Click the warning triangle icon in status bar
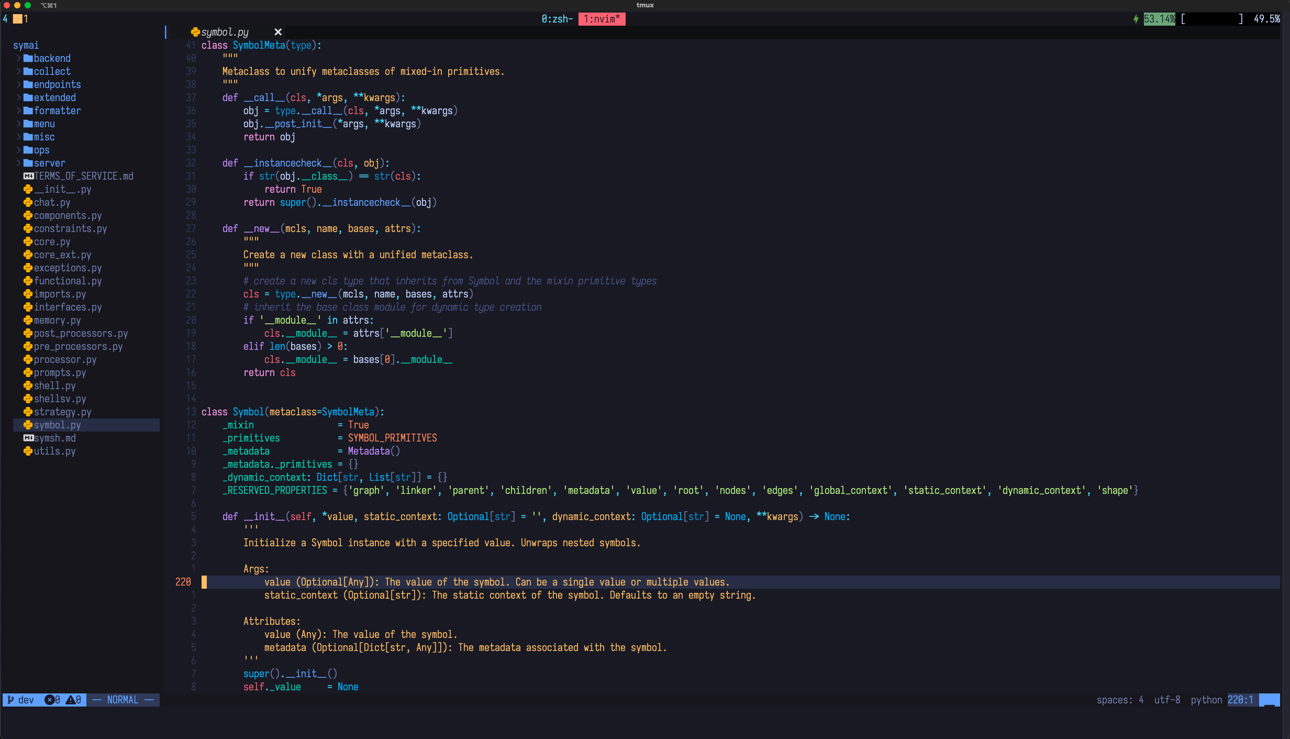 [70, 700]
